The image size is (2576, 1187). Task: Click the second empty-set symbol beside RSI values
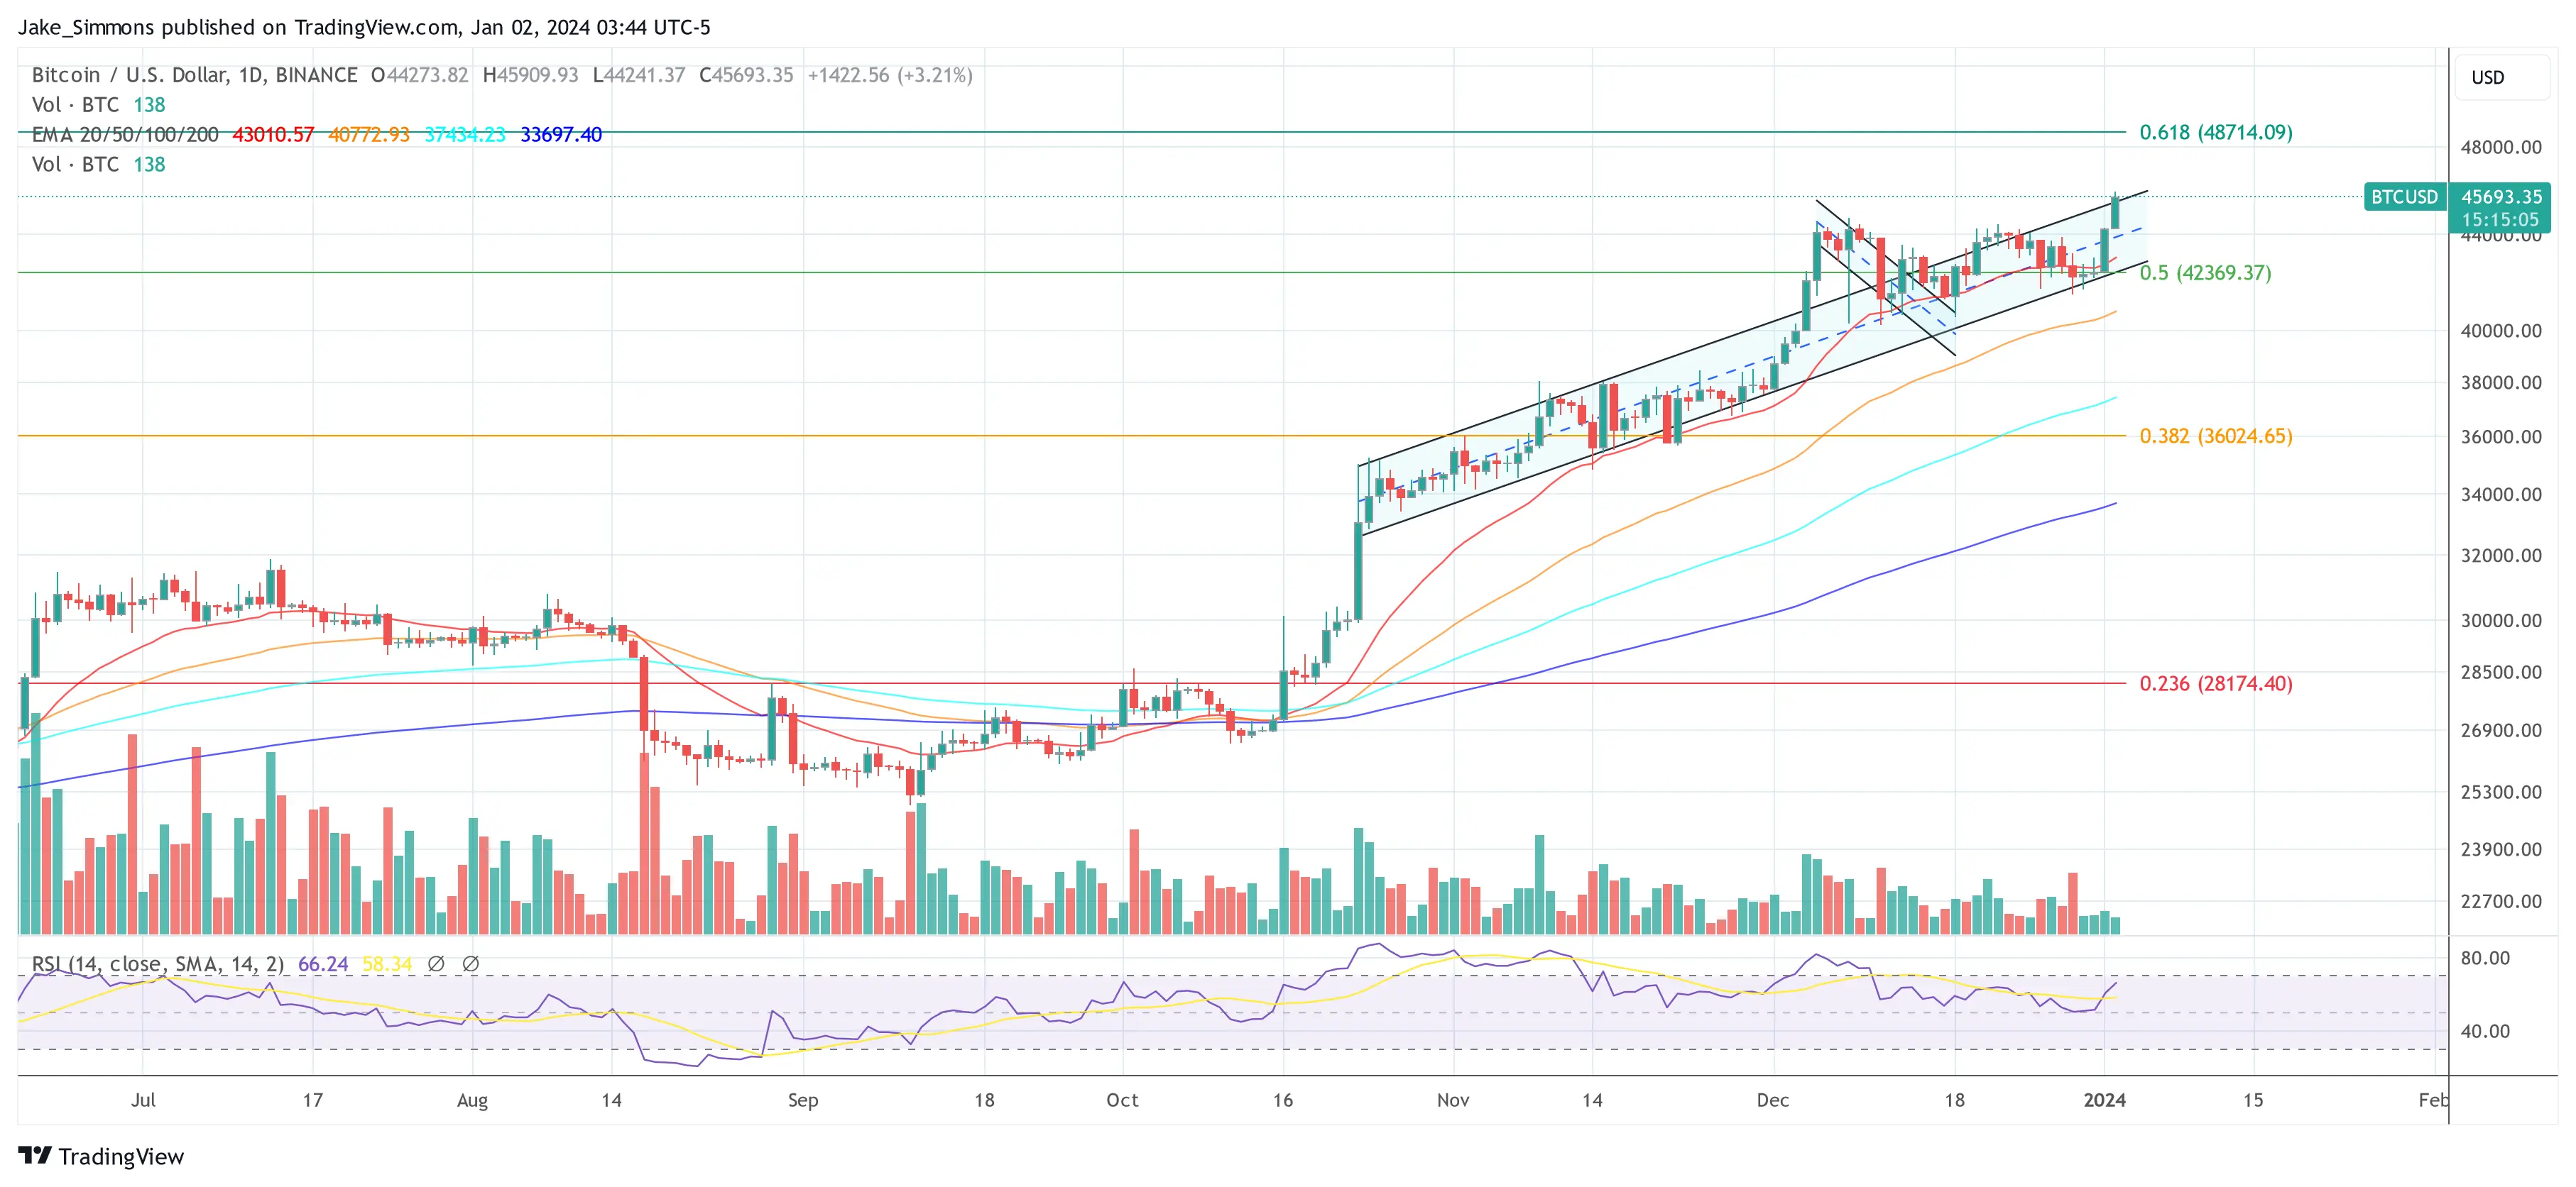click(x=471, y=964)
